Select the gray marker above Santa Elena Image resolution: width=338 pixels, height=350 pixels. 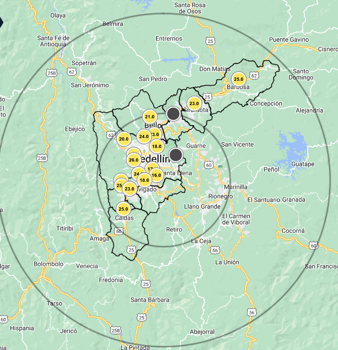(176, 155)
